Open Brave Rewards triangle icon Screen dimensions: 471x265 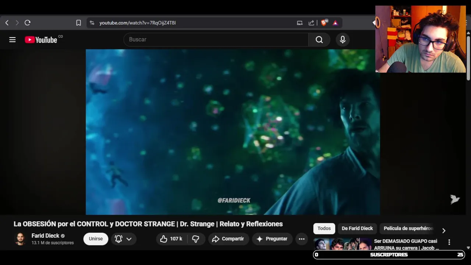point(335,23)
